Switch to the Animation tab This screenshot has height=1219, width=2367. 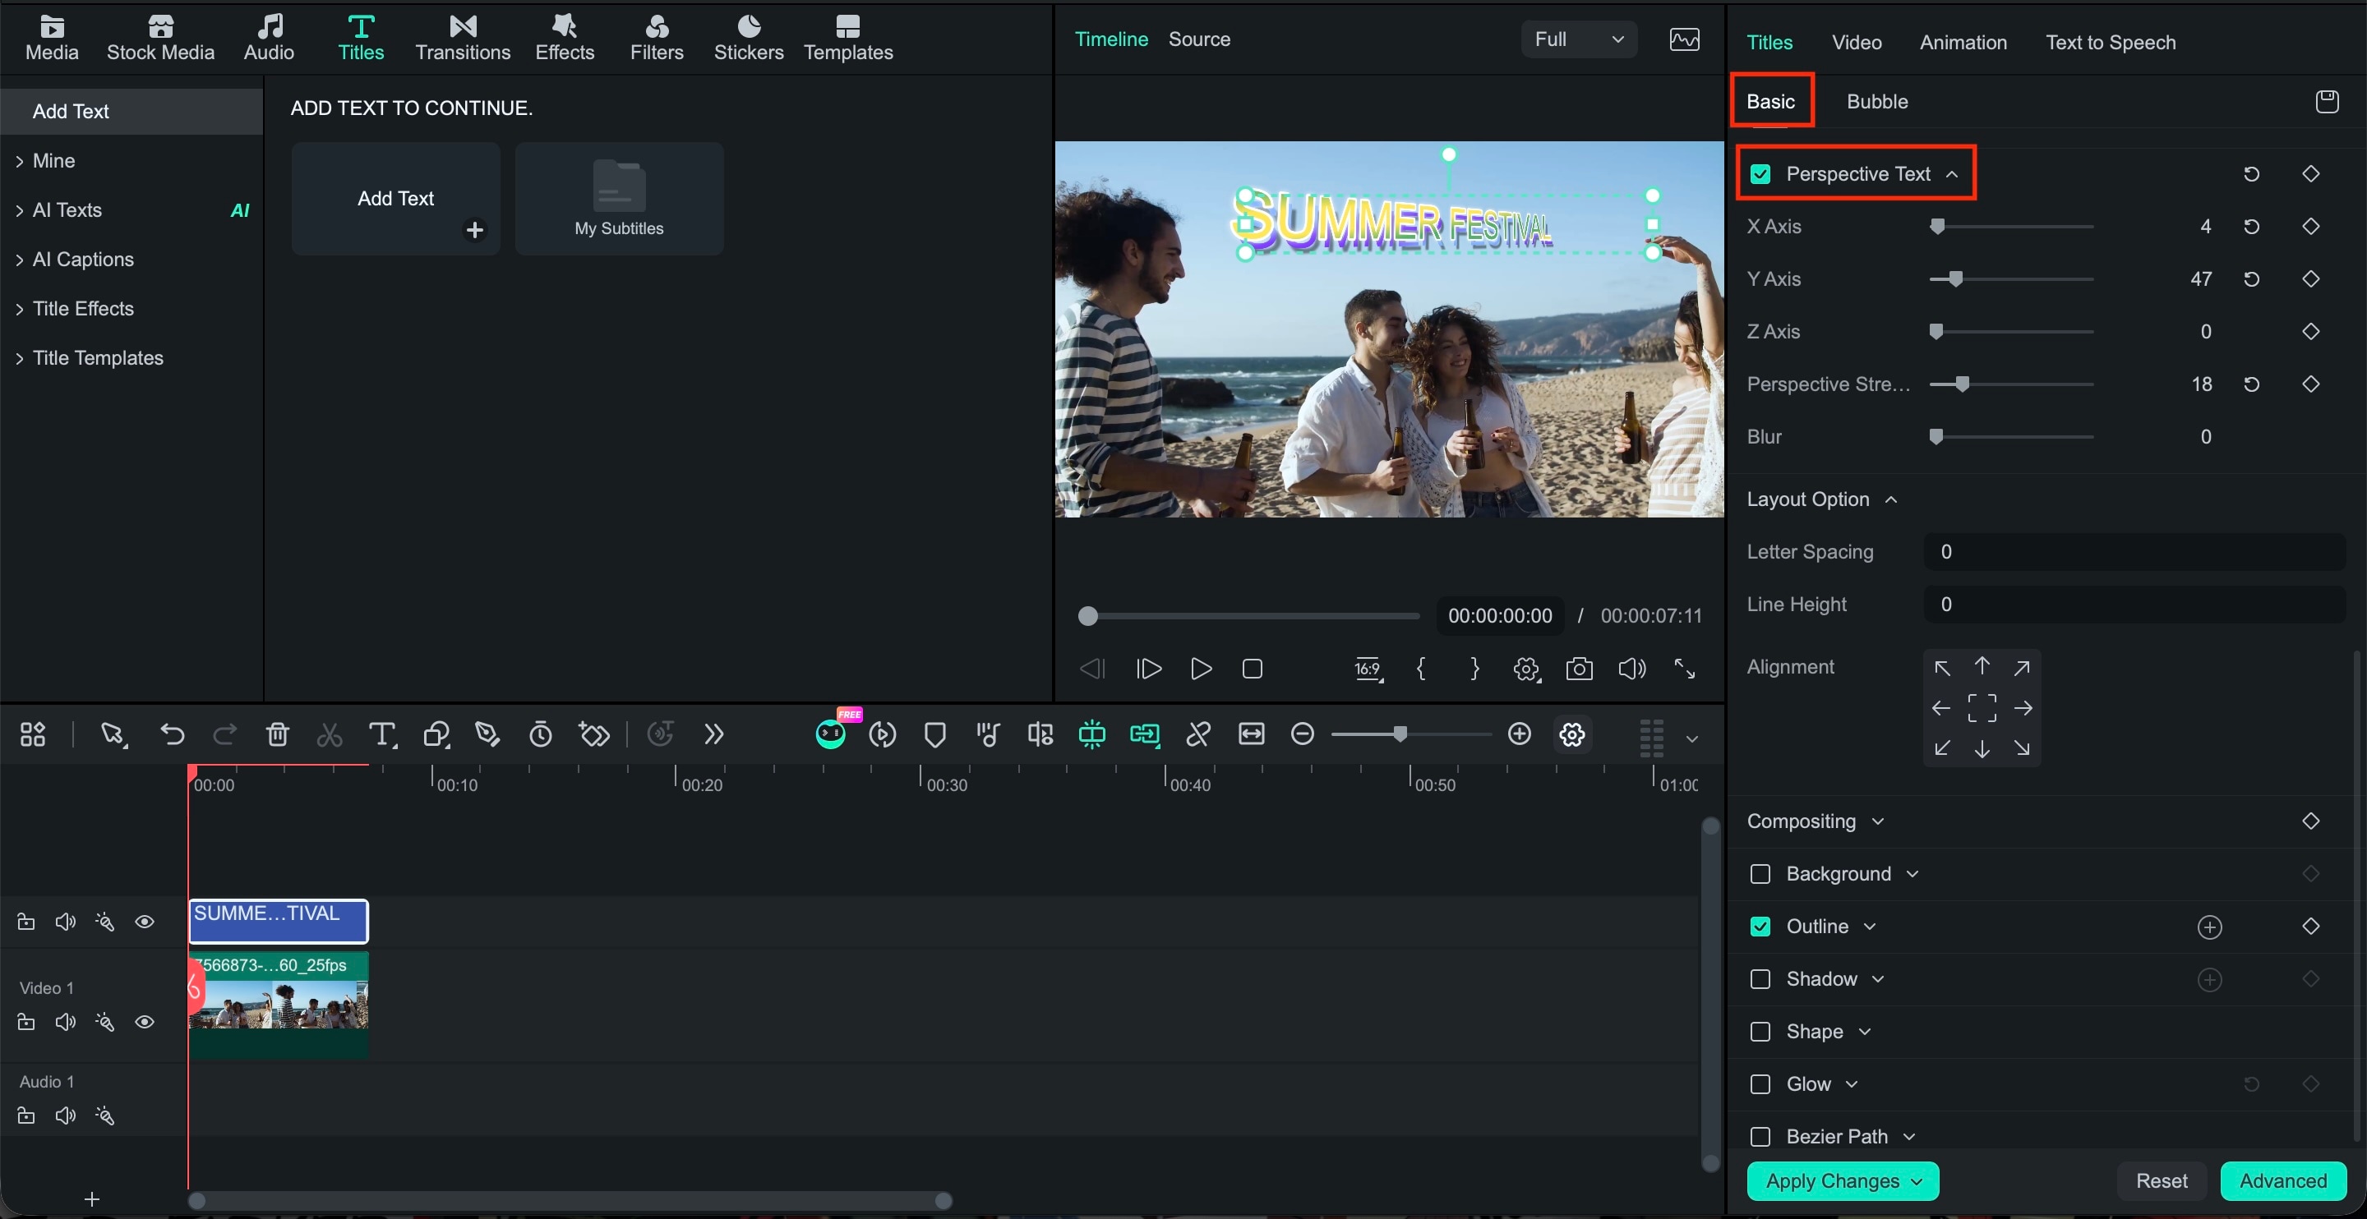(1963, 42)
